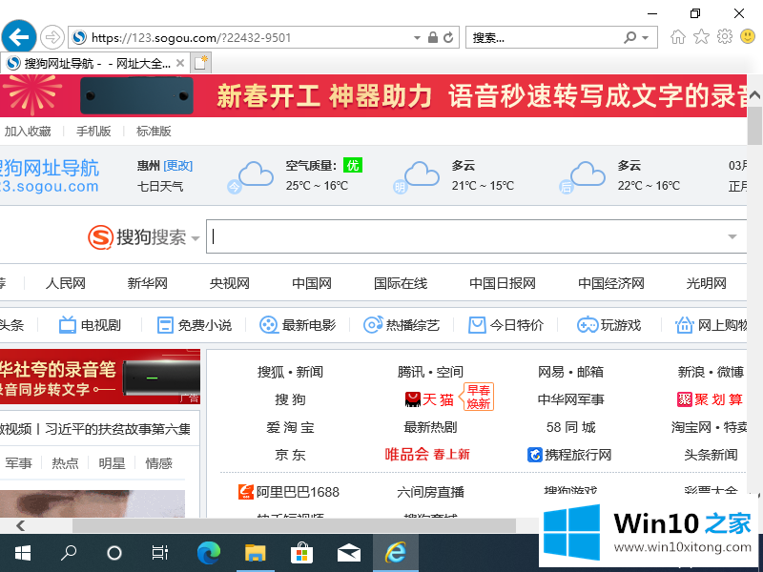Click the Forward navigation arrow

(x=52, y=37)
